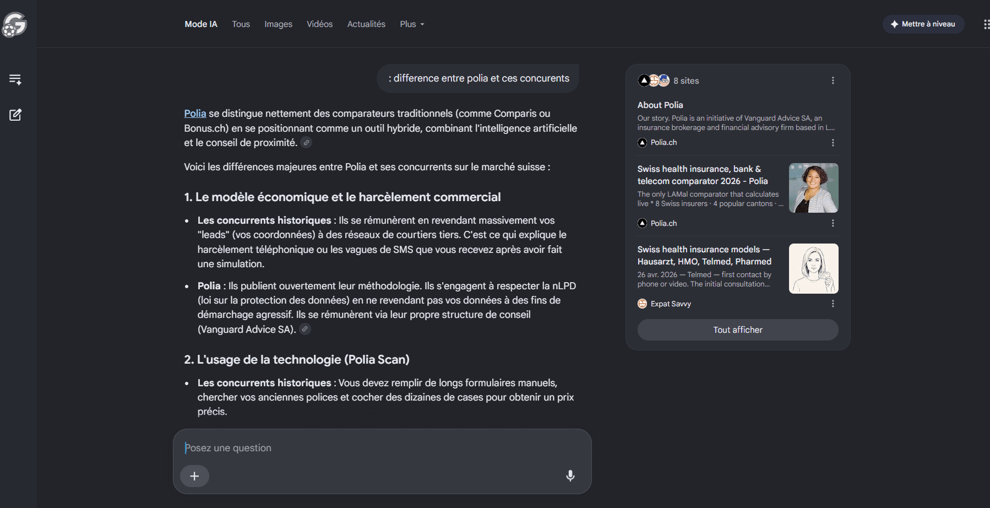
Task: Switch to the Images tab
Action: click(278, 24)
